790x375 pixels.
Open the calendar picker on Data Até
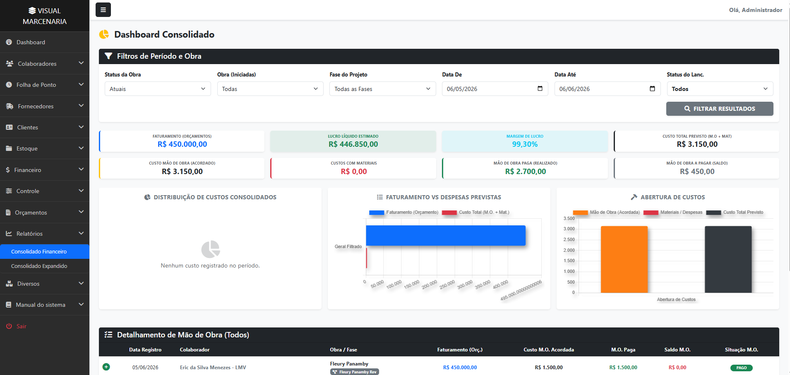coord(652,88)
